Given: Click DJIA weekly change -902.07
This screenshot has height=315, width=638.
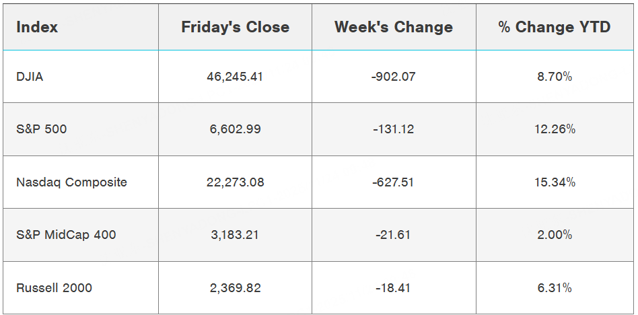Looking at the screenshot, I should click(394, 77).
